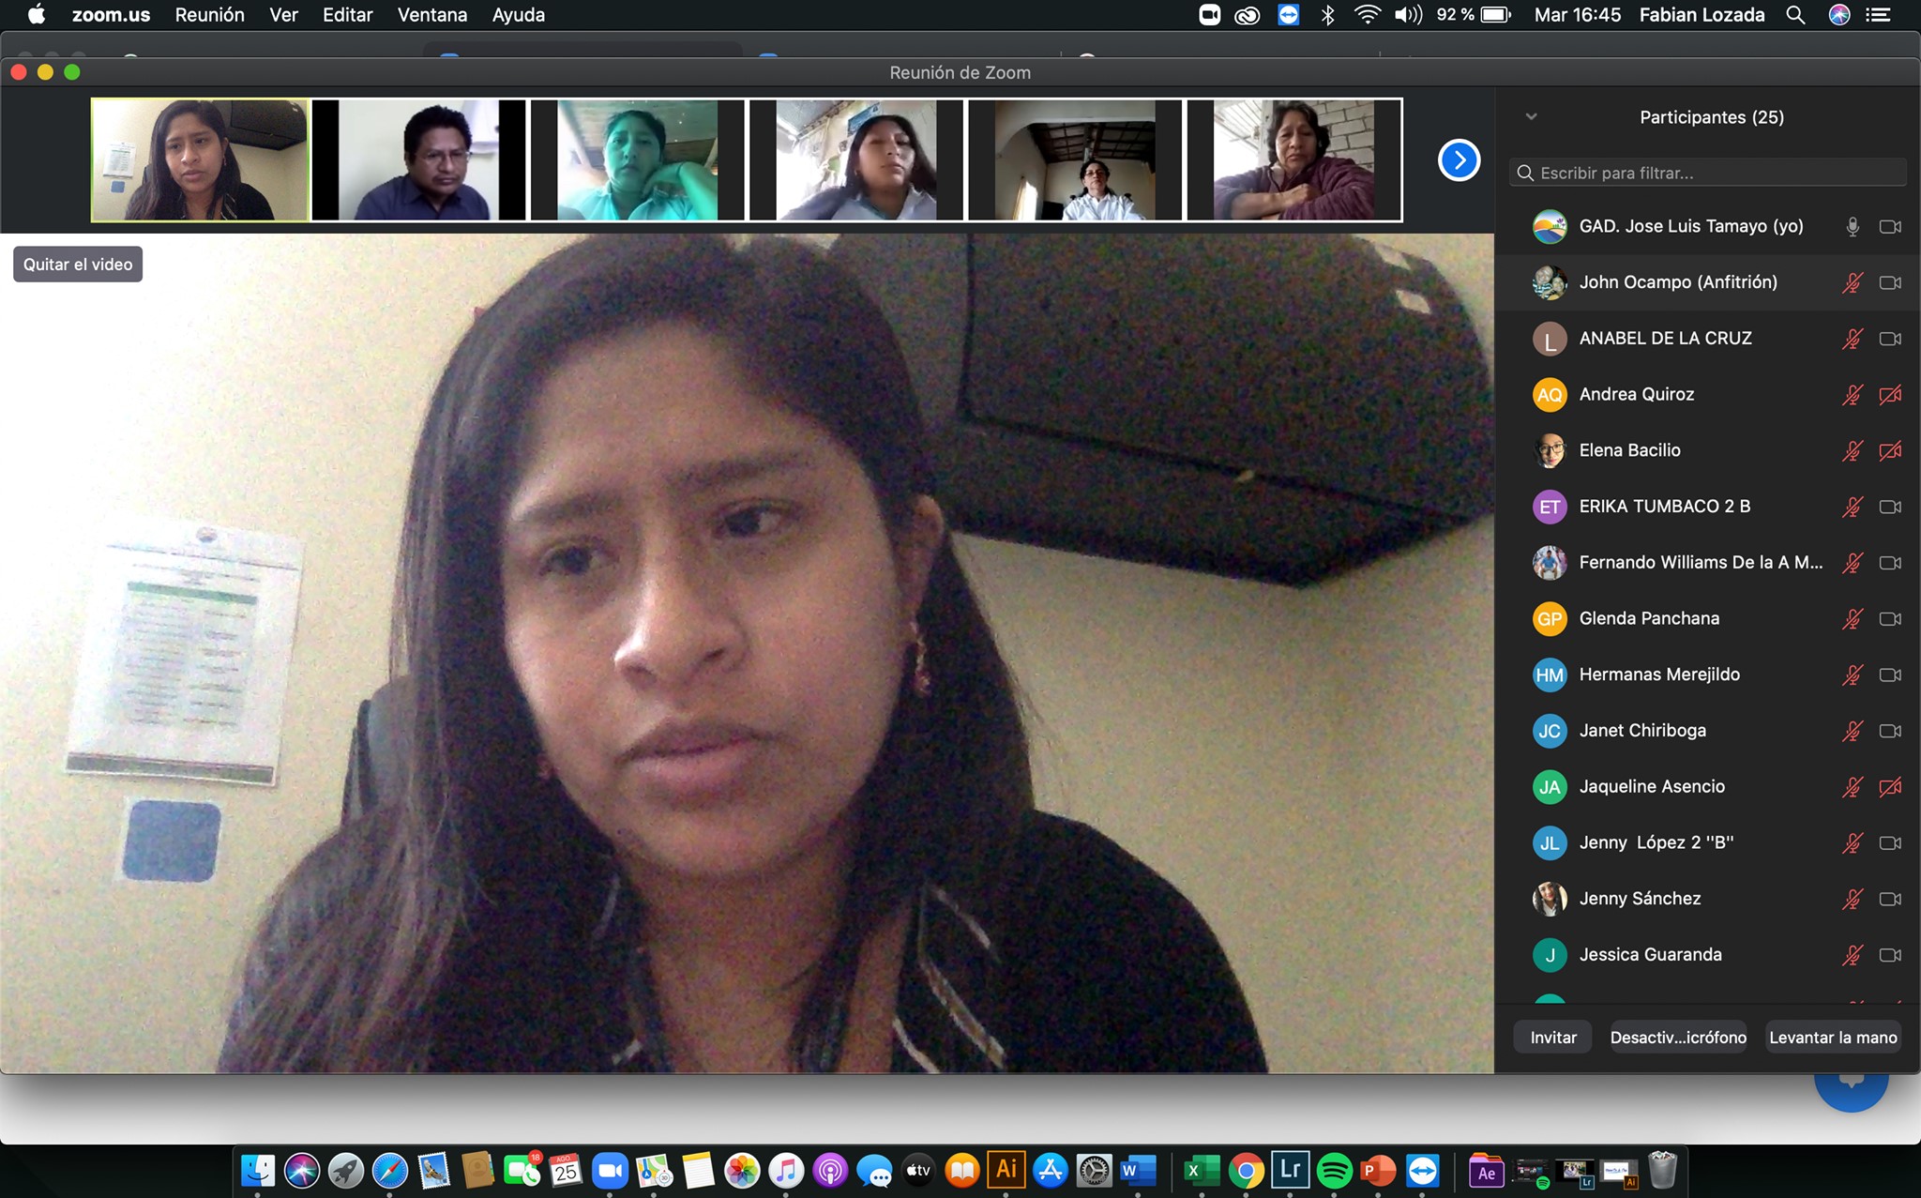Open Spotlight search in menu bar
The width and height of the screenshot is (1921, 1198).
1795,15
